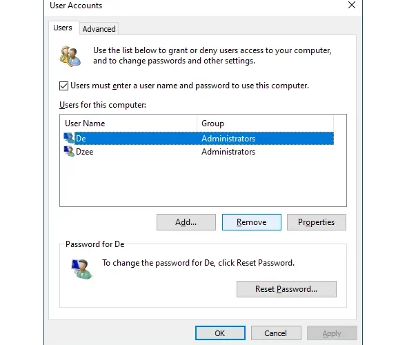This screenshot has width=407, height=345.
Task: Select the Dzee user row
Action: tap(199, 152)
